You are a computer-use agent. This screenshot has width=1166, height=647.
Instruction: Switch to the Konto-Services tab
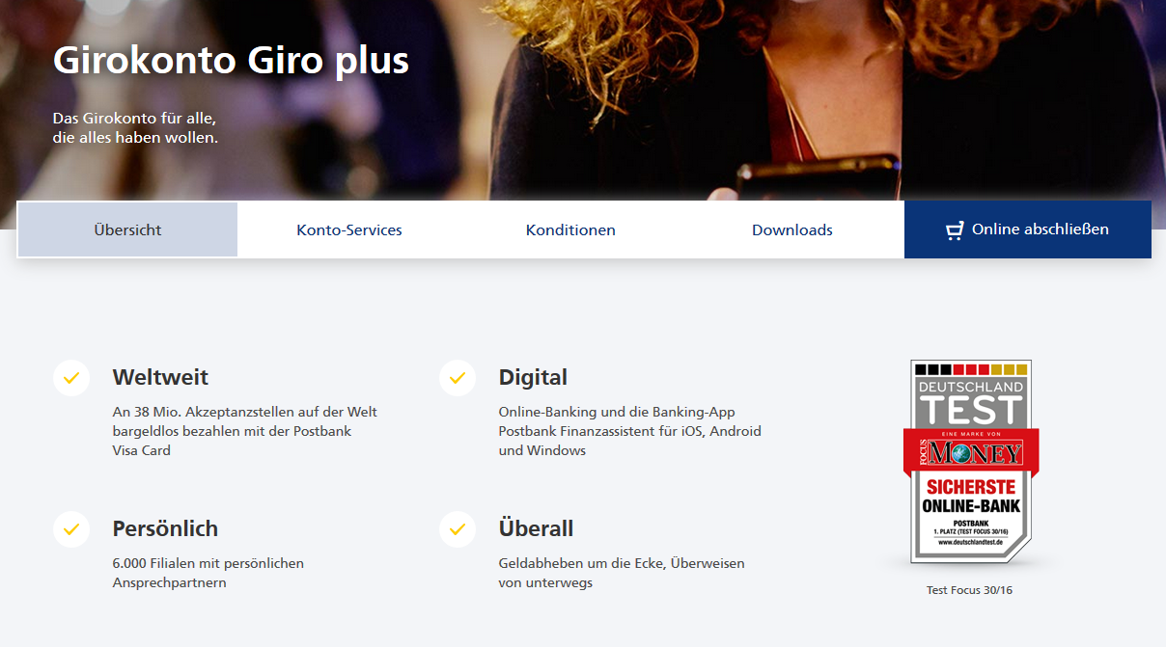click(349, 229)
